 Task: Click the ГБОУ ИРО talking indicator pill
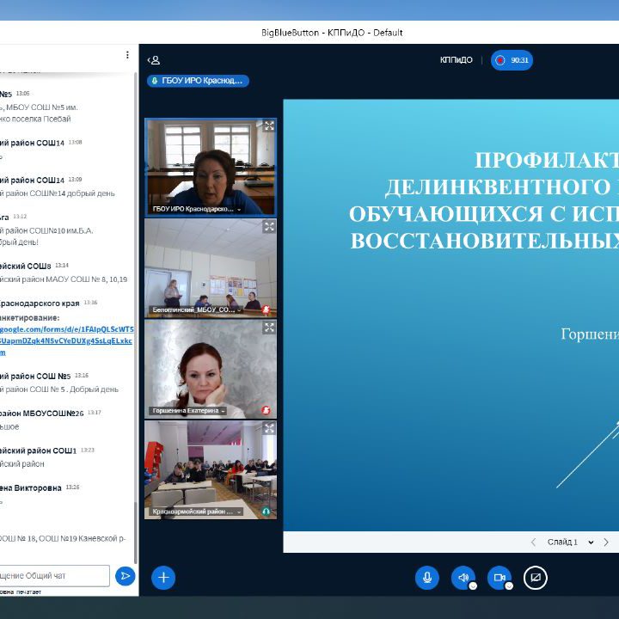(198, 81)
